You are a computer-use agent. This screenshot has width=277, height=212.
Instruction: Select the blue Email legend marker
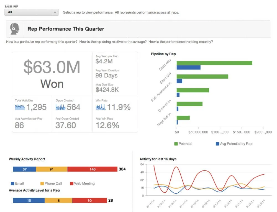[x=13, y=183]
